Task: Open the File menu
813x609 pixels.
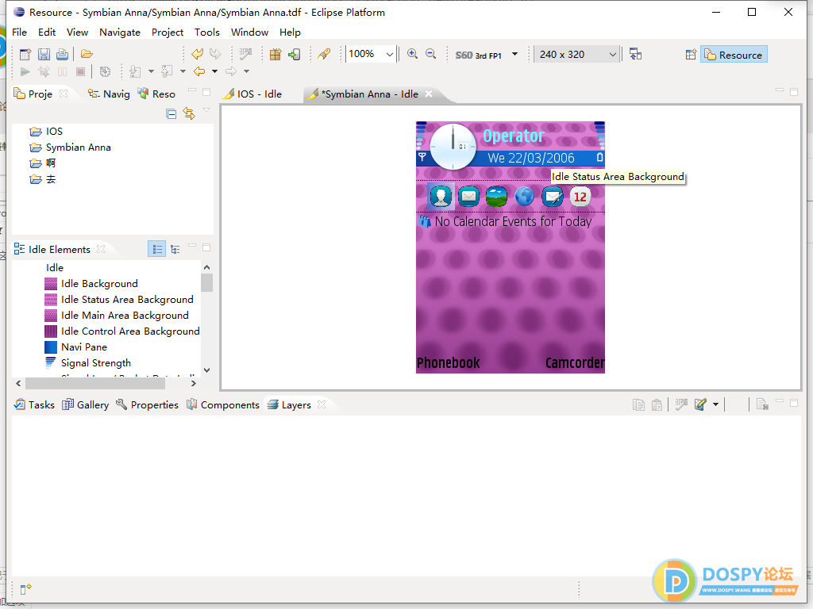Action: pos(19,32)
